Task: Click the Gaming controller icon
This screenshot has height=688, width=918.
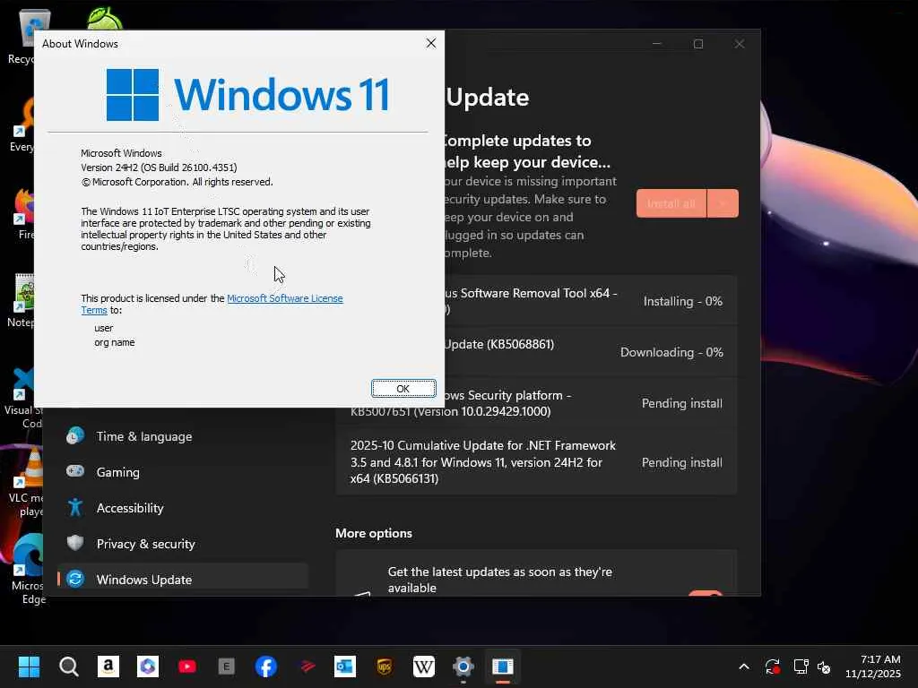Action: pos(75,471)
